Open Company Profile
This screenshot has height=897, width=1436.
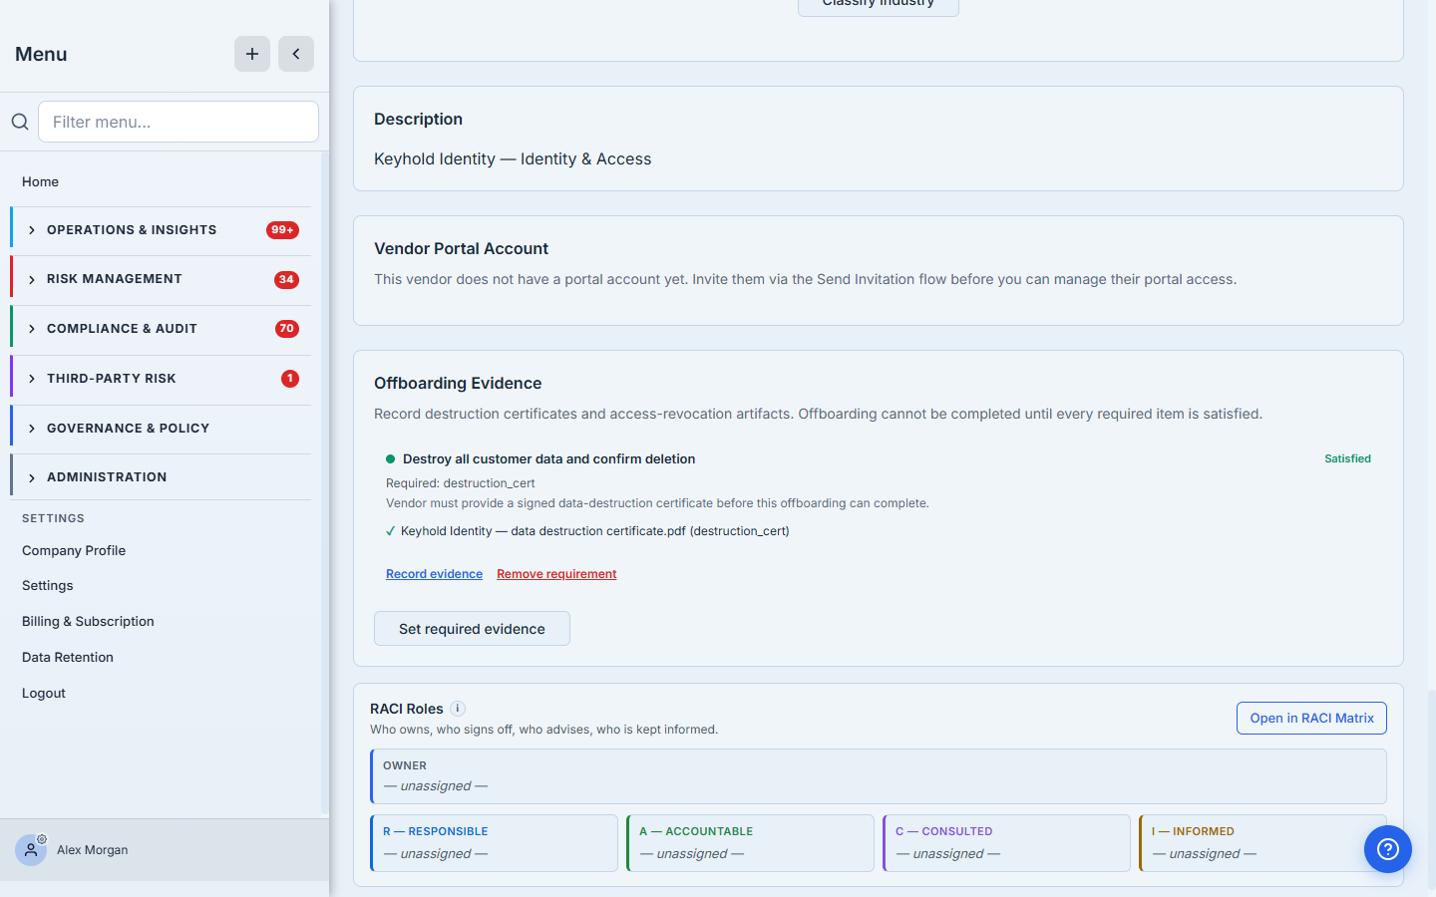(x=74, y=550)
